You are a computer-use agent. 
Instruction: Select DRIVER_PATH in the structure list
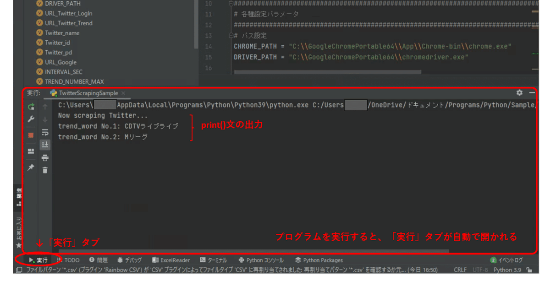[62, 4]
